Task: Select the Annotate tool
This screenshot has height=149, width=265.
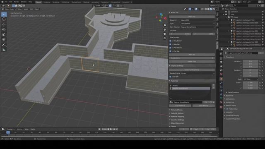Action: pyautogui.click(x=4, y=45)
